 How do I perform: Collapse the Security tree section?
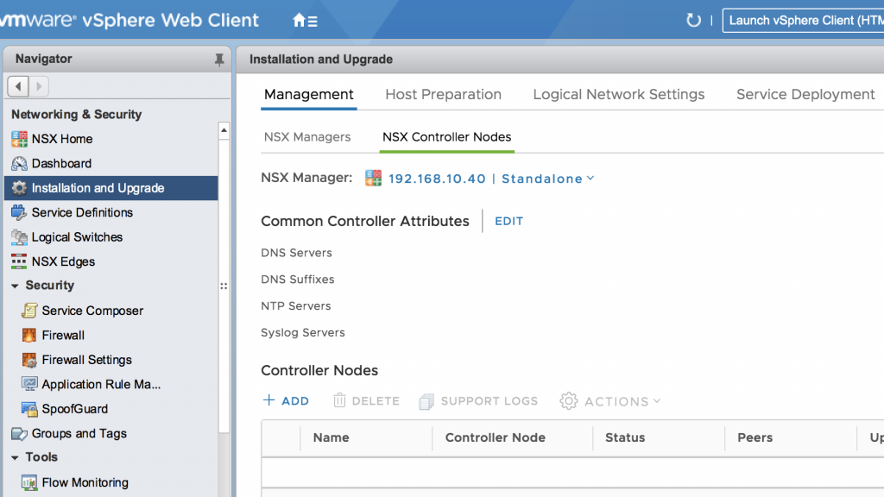coord(16,286)
